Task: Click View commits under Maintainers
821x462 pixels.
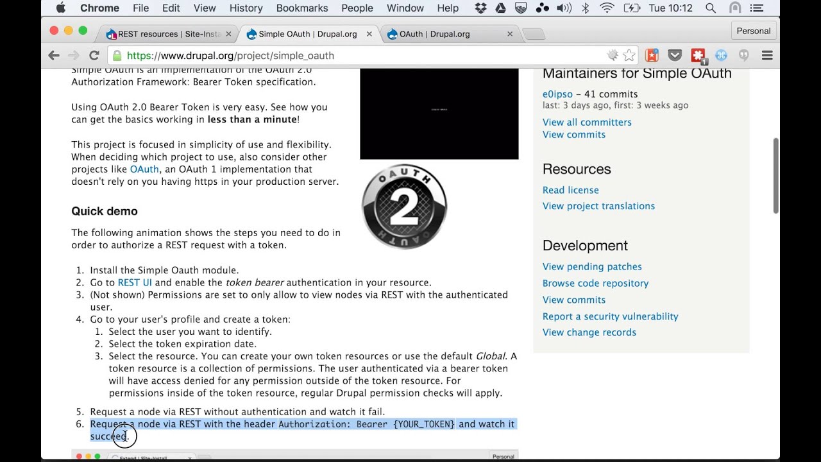Action: 574,134
